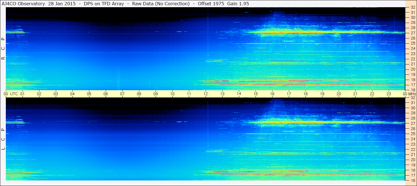
Task: Click the 07 hour marker on time axis
Action: [122, 94]
